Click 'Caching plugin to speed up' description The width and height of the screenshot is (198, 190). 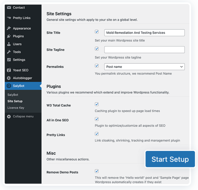pyautogui.click(x=127, y=111)
